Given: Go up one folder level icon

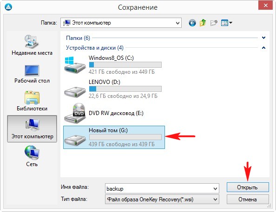Looking at the screenshot, I should click(203, 23).
